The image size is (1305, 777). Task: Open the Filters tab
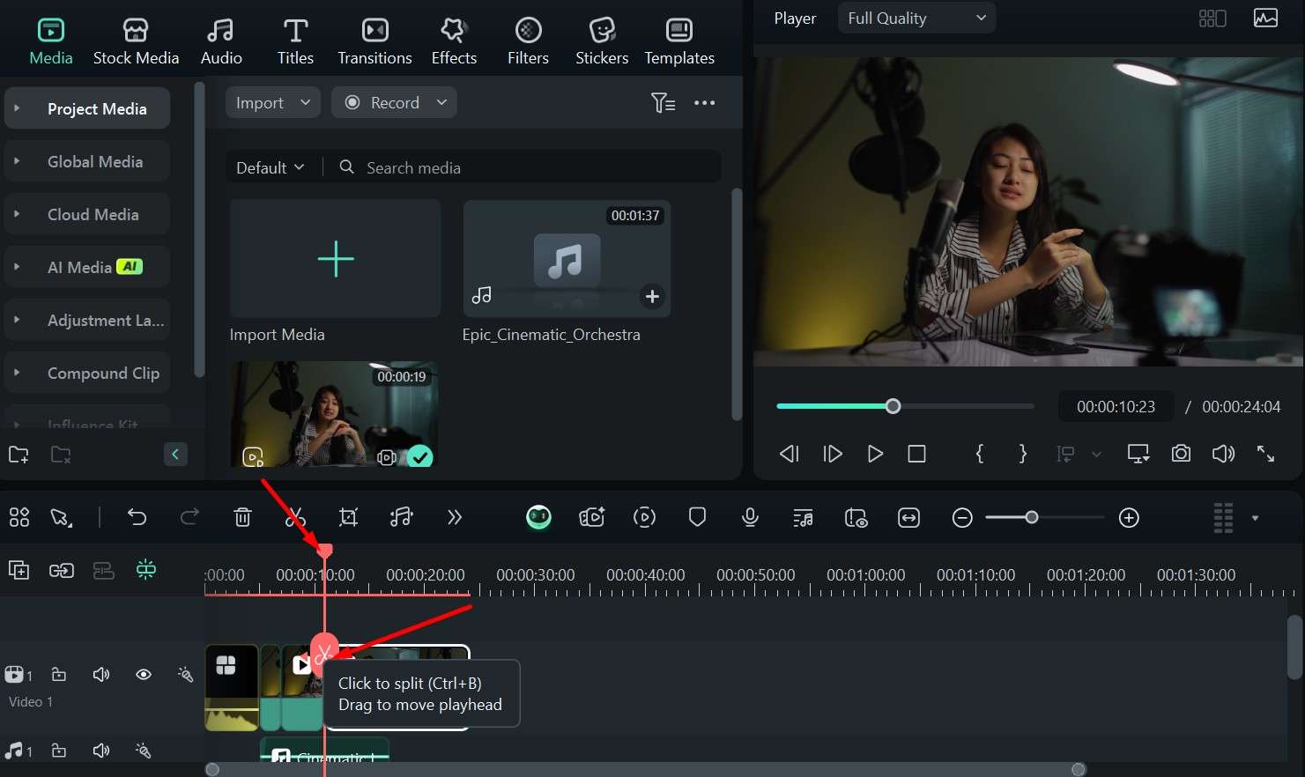pos(528,41)
